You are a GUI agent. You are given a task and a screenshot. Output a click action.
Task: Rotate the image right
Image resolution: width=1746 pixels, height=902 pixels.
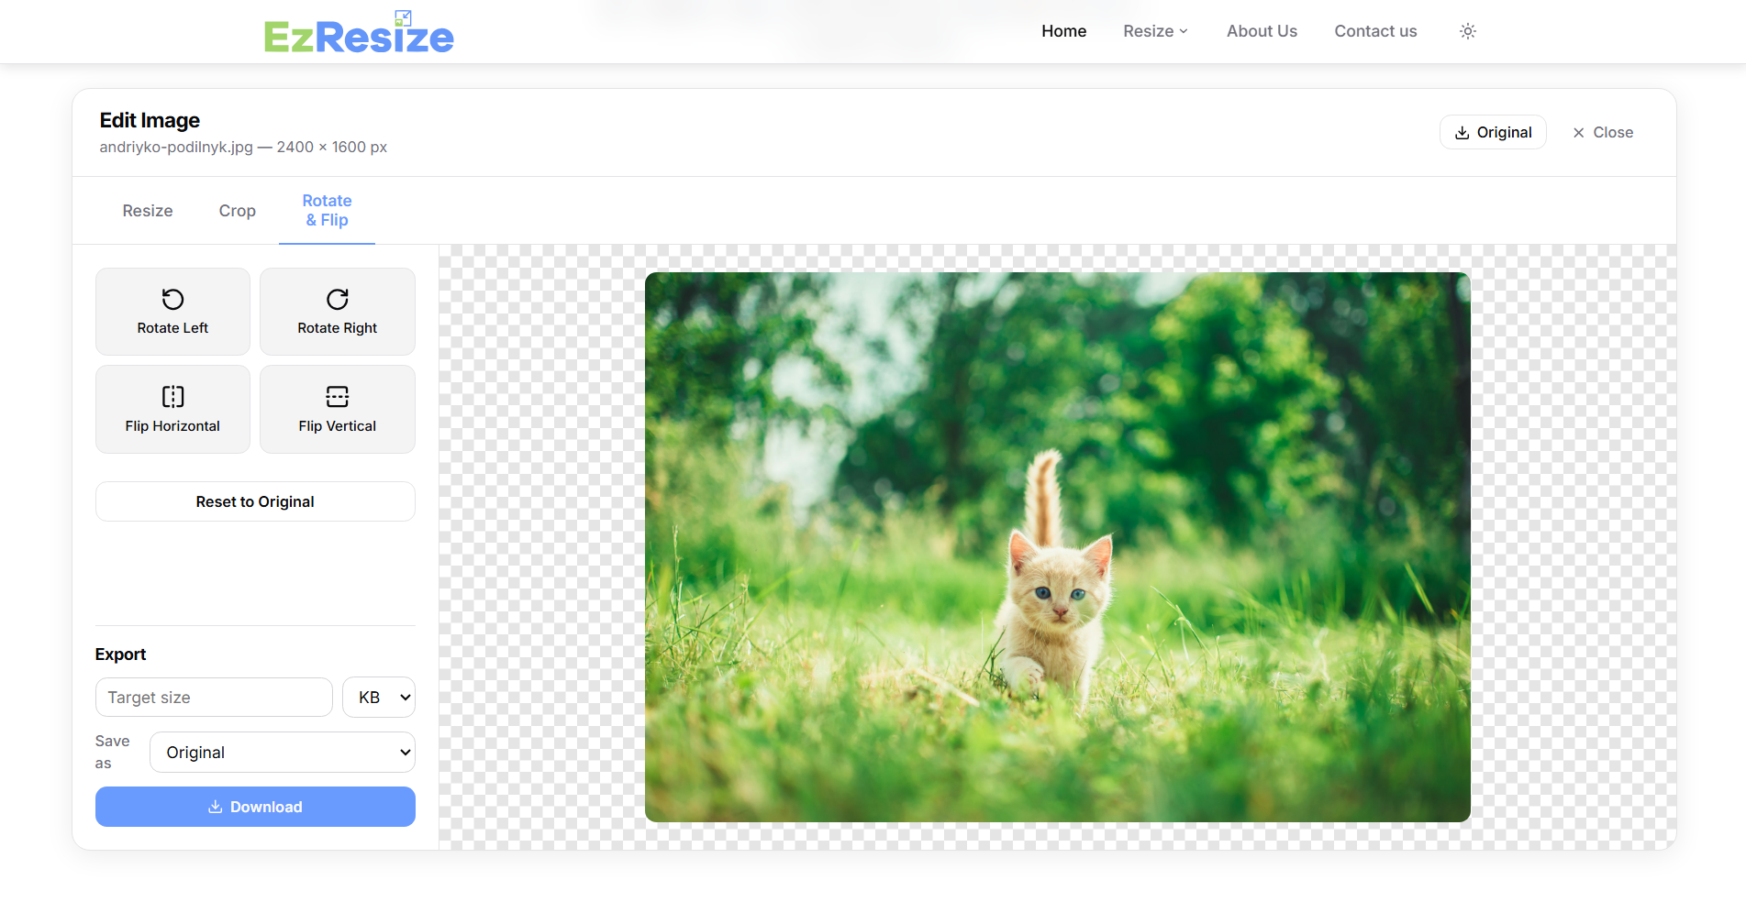click(338, 312)
